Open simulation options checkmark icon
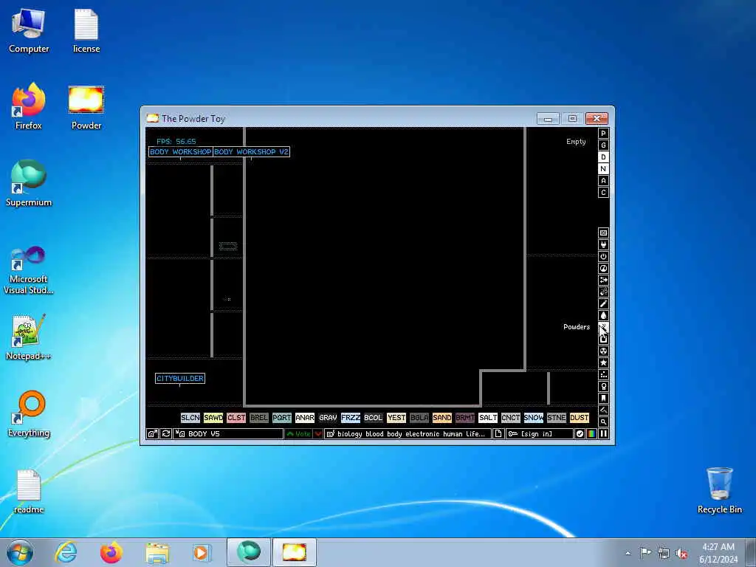This screenshot has height=567, width=756. point(580,434)
